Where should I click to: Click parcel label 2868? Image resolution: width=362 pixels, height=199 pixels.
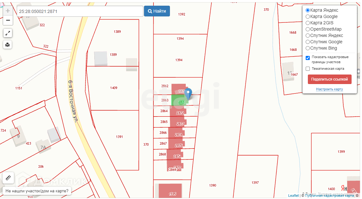click(x=162, y=154)
